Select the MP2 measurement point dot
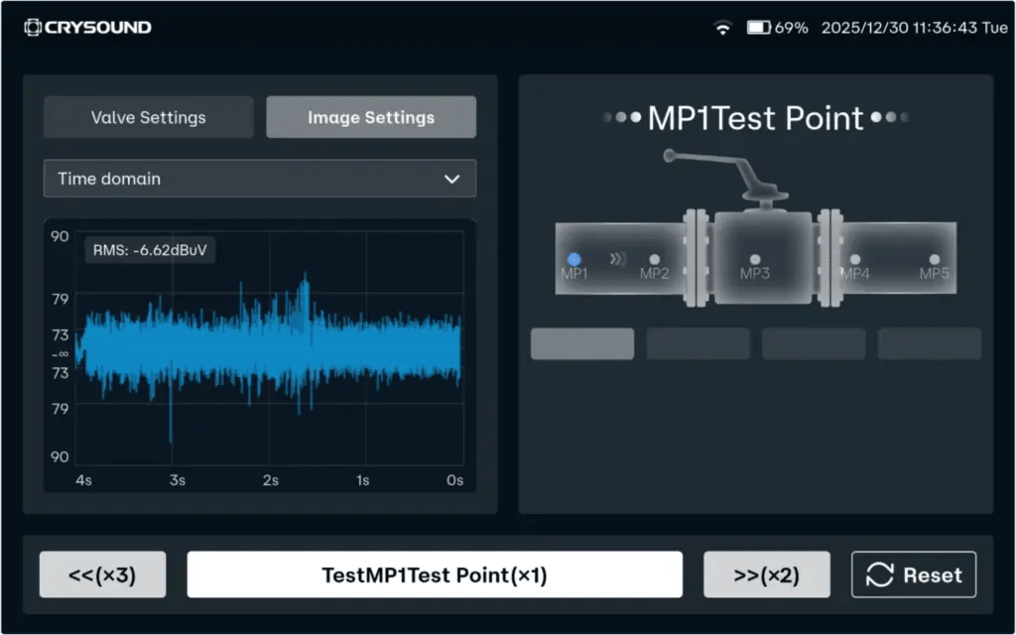This screenshot has height=635, width=1016. click(654, 259)
